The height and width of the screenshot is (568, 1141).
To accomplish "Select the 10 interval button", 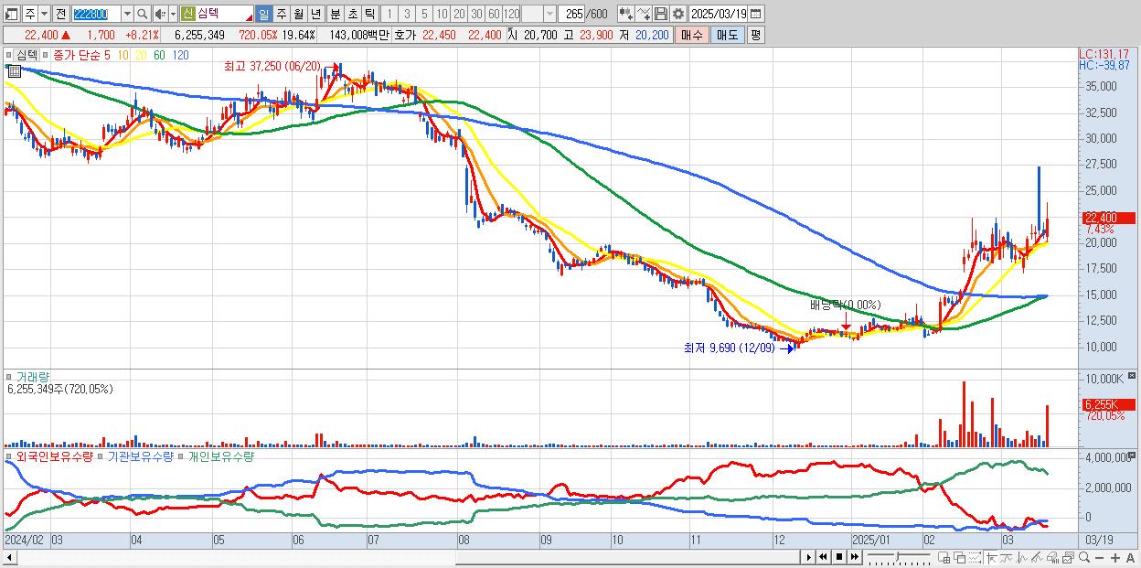I will [x=442, y=14].
